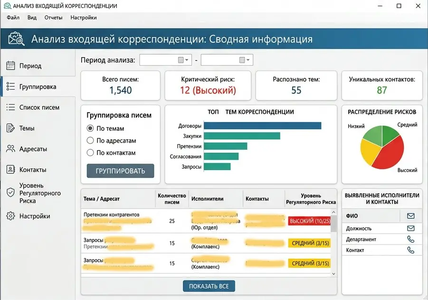Viewport: 428px width, 300px height.
Task: Switch to Список писем in the sidebar
Action: click(x=38, y=107)
